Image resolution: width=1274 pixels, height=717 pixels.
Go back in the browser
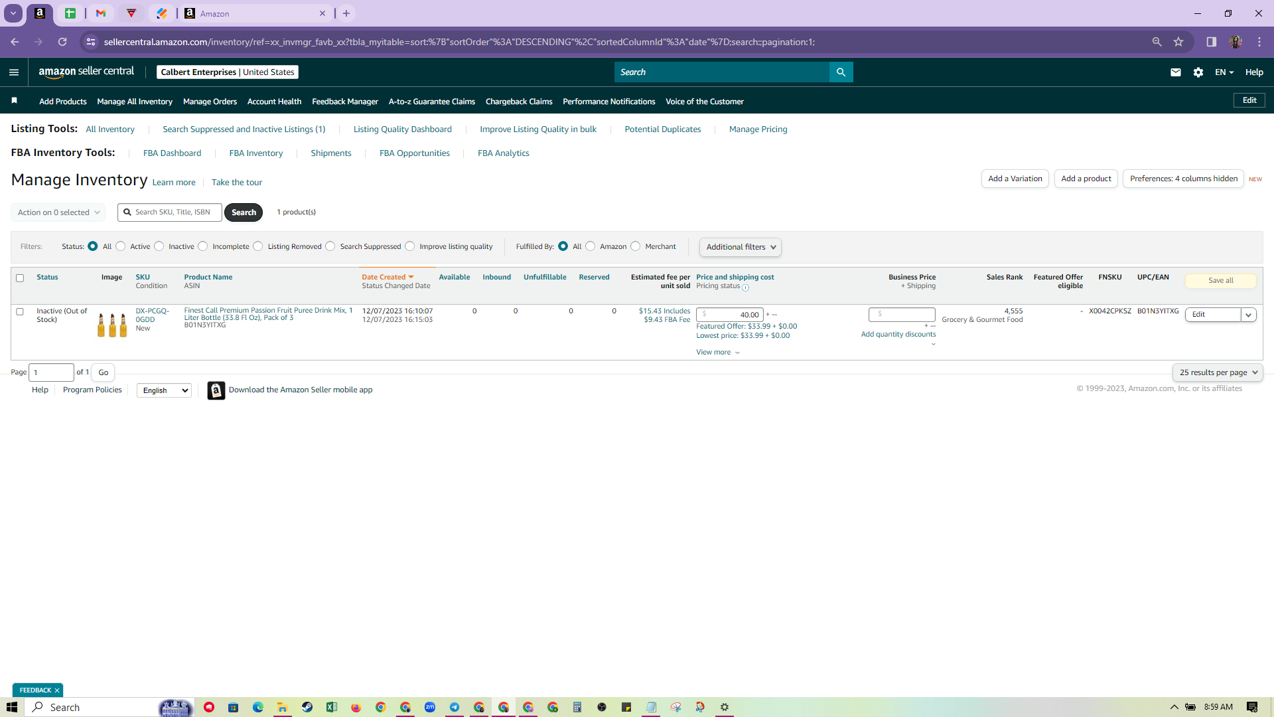tap(15, 42)
